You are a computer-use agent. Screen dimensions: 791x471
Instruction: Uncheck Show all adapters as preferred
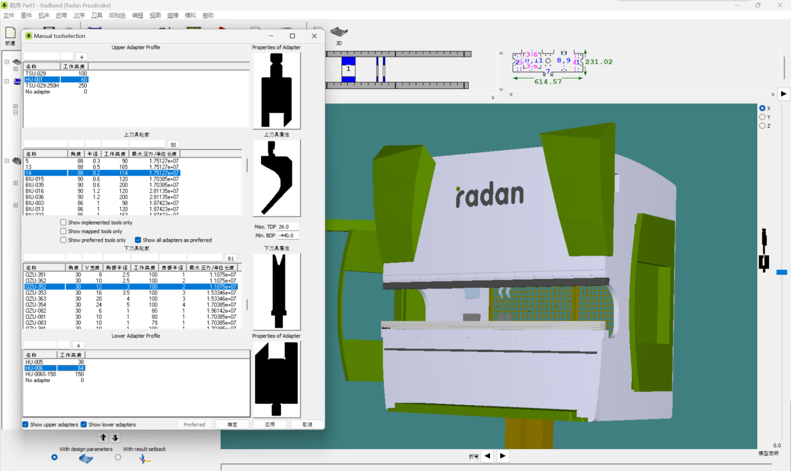138,240
